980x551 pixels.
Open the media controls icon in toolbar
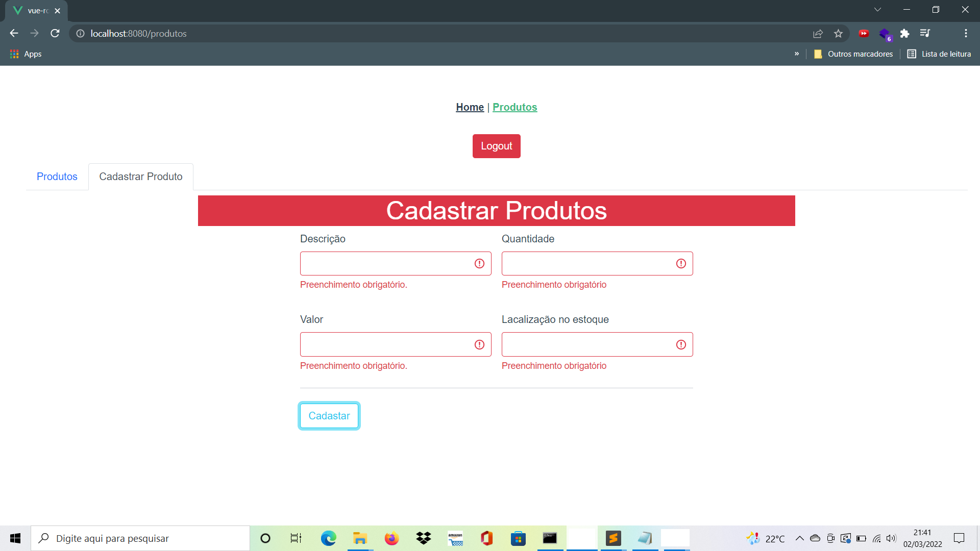click(925, 33)
